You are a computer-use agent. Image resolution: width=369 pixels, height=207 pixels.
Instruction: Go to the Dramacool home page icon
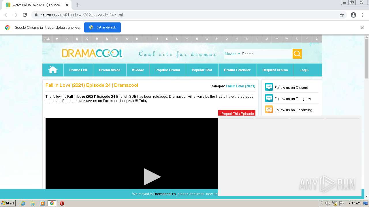(53, 70)
